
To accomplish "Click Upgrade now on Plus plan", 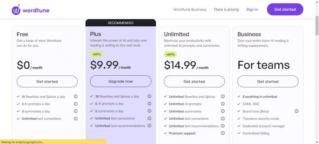I will [x=121, y=81].
